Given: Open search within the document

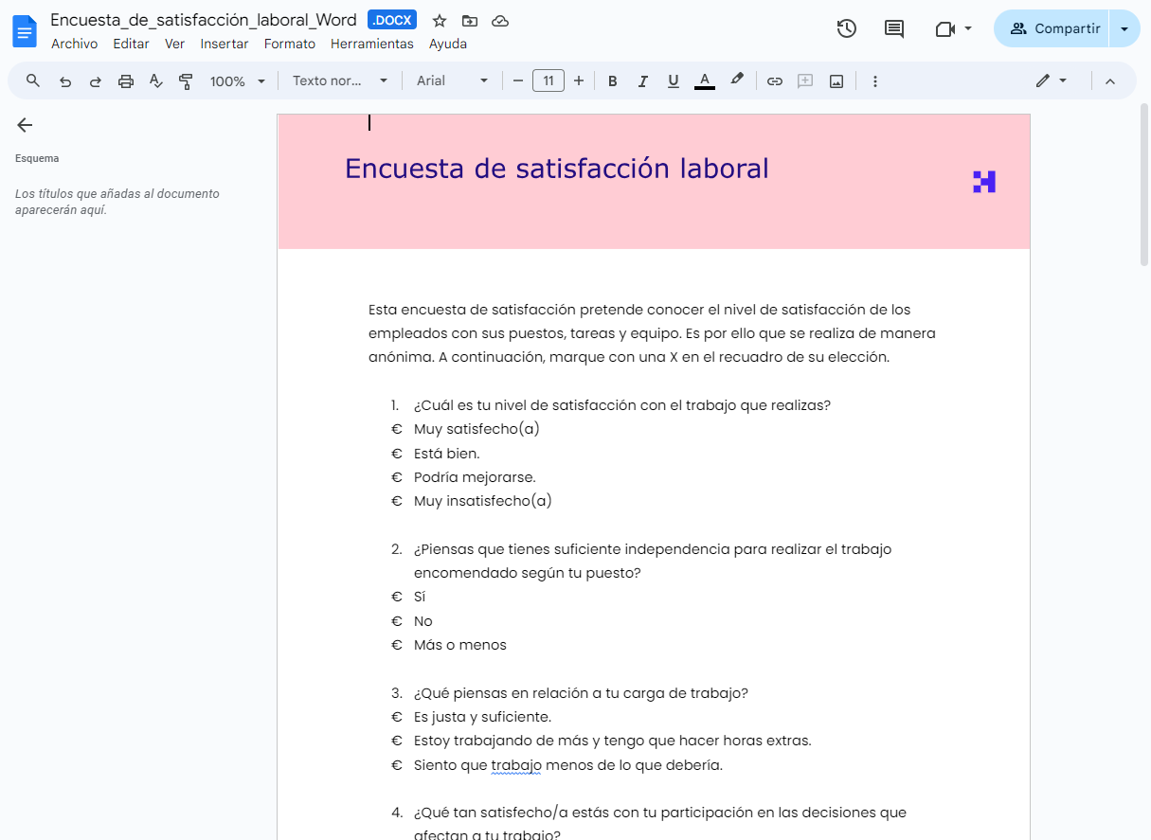Looking at the screenshot, I should 32,80.
